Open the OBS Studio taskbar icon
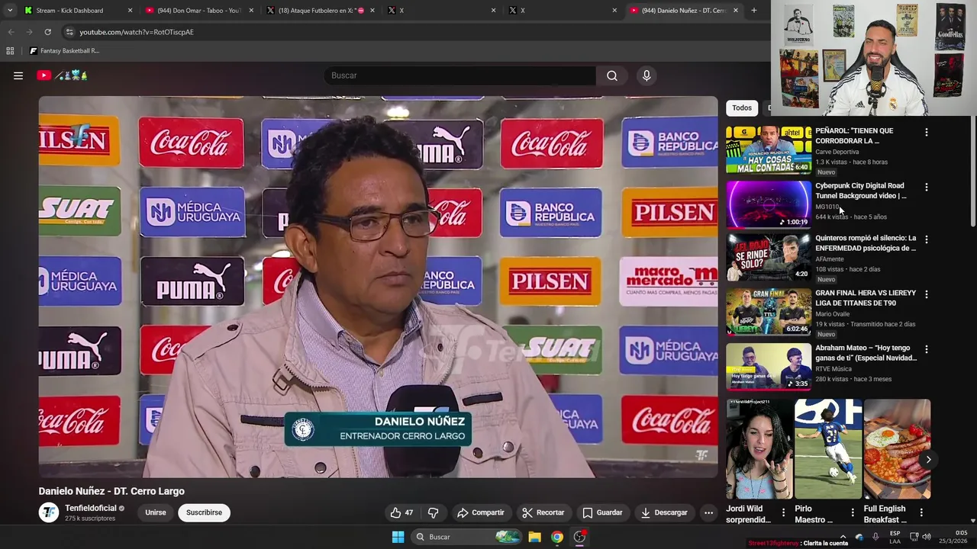Image resolution: width=977 pixels, height=549 pixels. 579,537
